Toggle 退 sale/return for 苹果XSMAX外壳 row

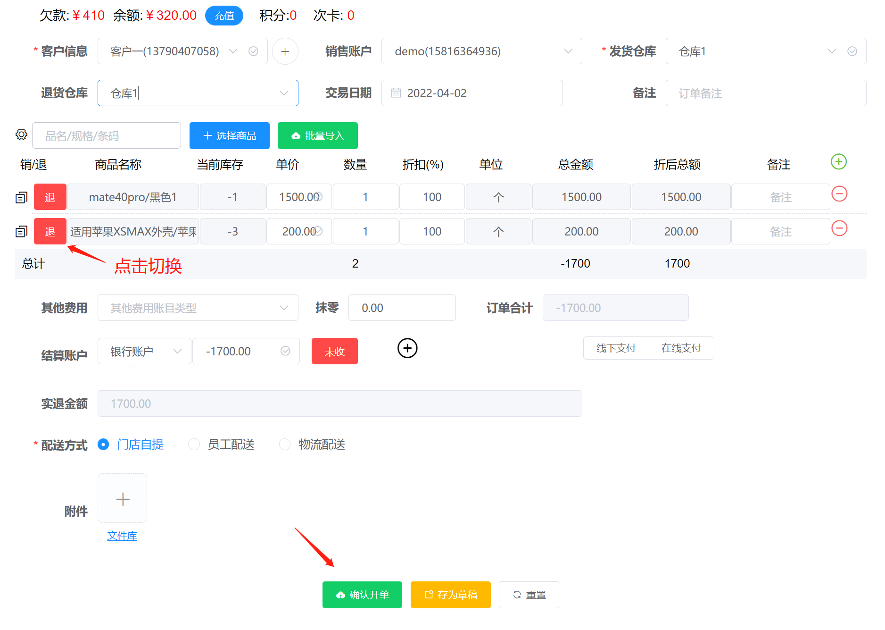tap(50, 231)
